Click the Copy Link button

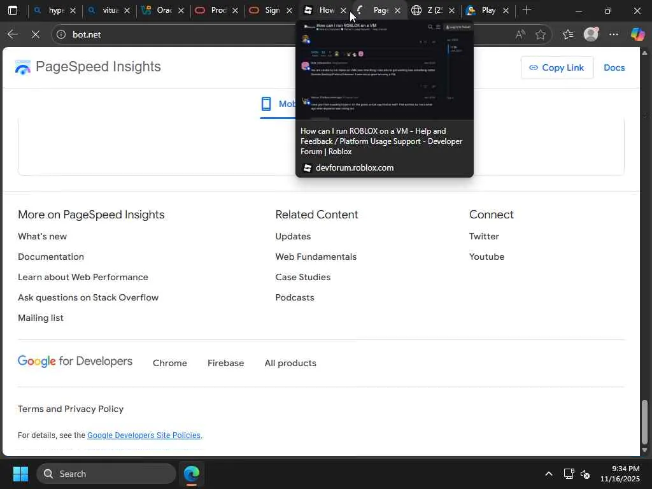coord(556,67)
